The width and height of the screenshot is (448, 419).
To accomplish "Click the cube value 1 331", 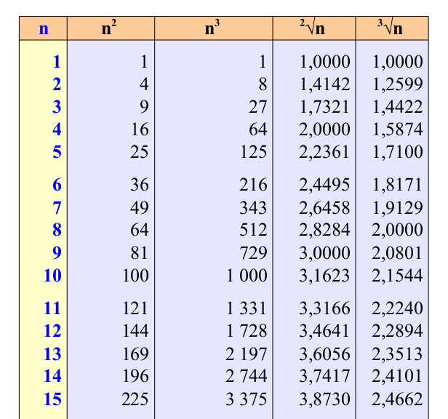I will 247,308.
